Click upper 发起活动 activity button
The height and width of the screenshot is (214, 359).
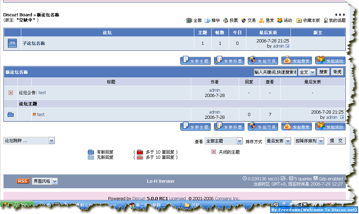click(330, 60)
